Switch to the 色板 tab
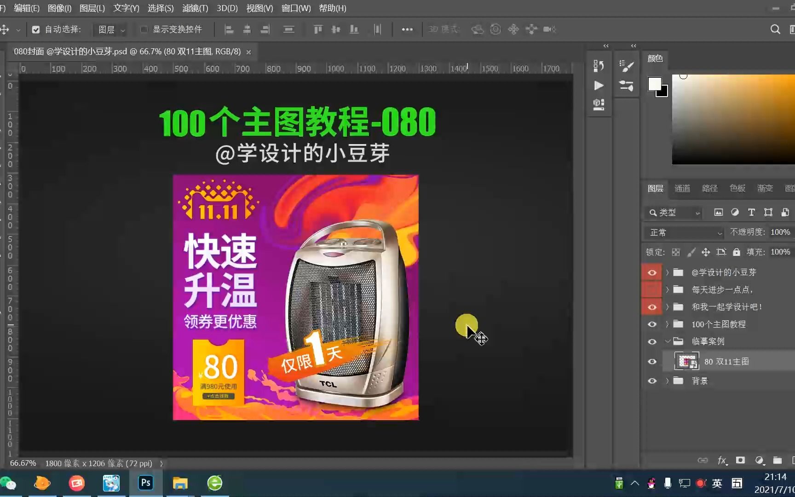 [x=737, y=188]
